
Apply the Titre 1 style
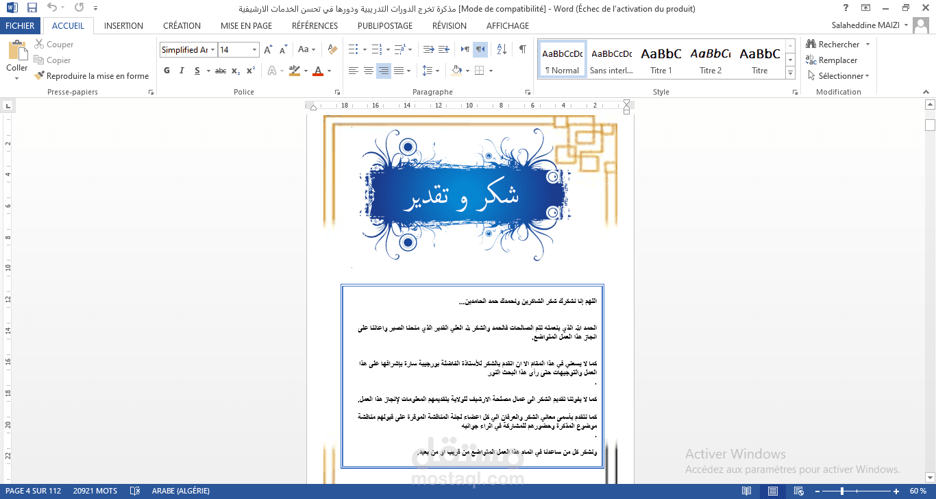661,60
